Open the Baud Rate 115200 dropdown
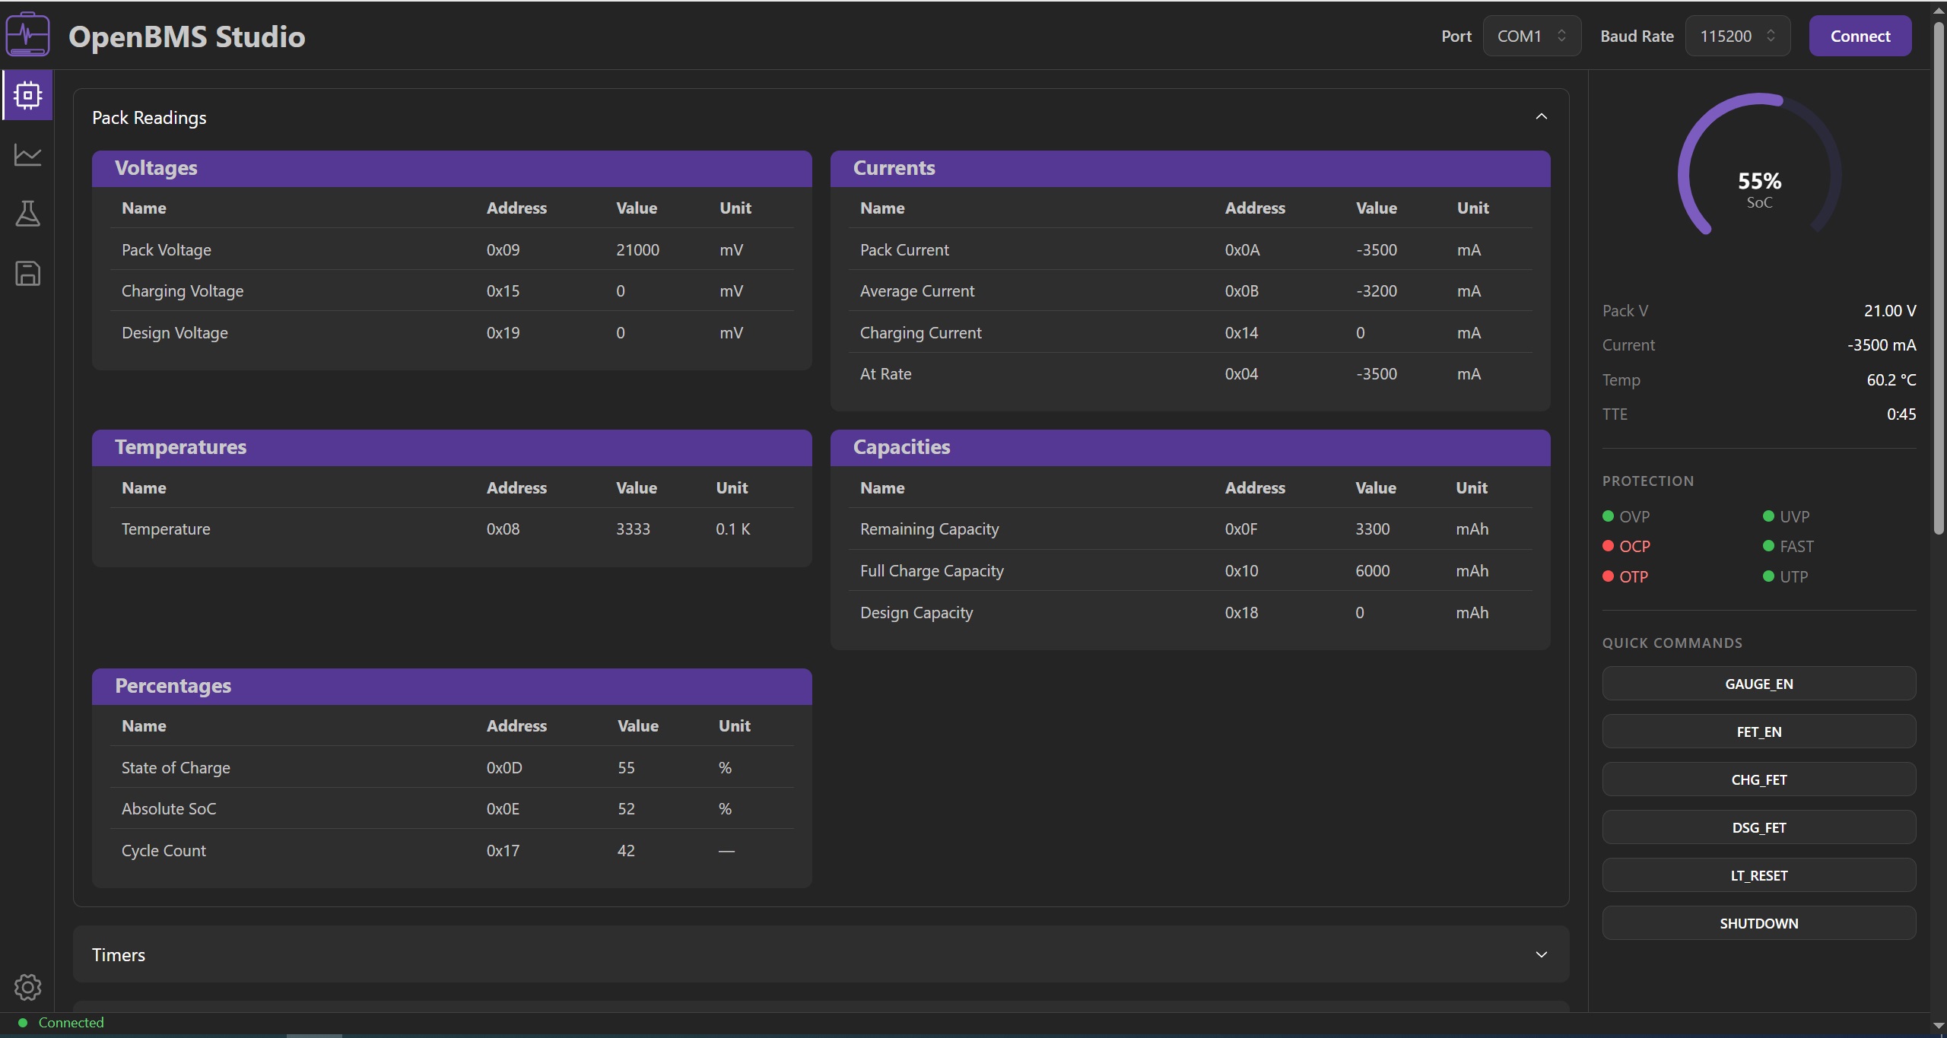The image size is (1947, 1038). tap(1738, 36)
